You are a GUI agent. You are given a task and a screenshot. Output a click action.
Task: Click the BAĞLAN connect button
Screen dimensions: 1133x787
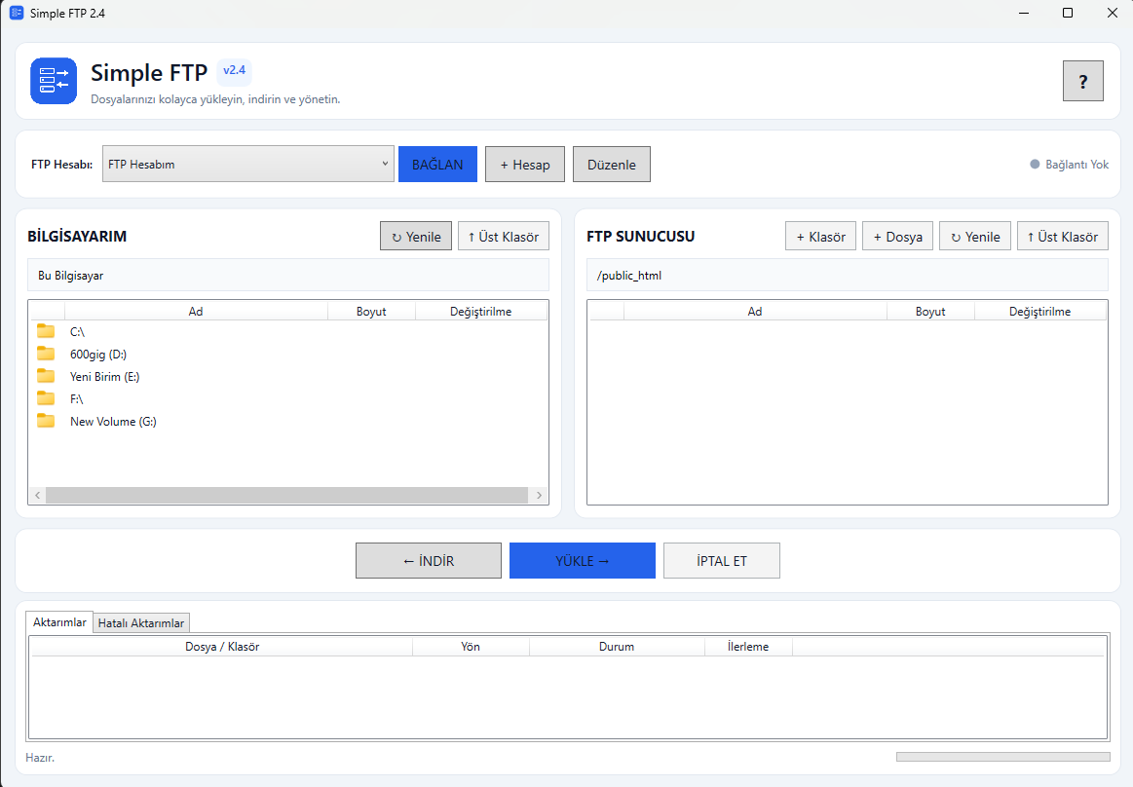pos(437,164)
